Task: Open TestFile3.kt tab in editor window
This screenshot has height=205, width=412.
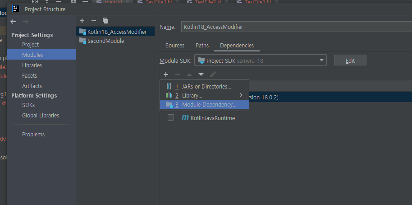Action: tap(158, 1)
